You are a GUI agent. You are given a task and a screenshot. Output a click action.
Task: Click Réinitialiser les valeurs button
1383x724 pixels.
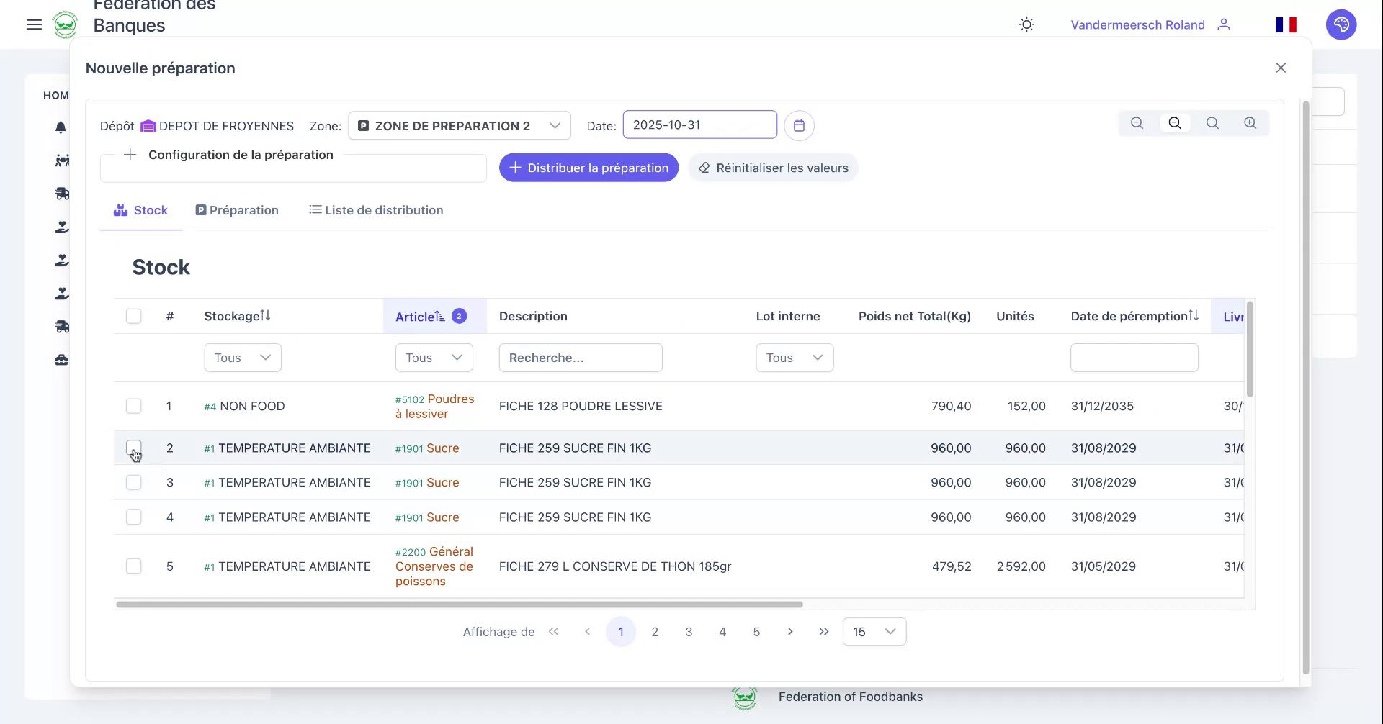pyautogui.click(x=773, y=167)
